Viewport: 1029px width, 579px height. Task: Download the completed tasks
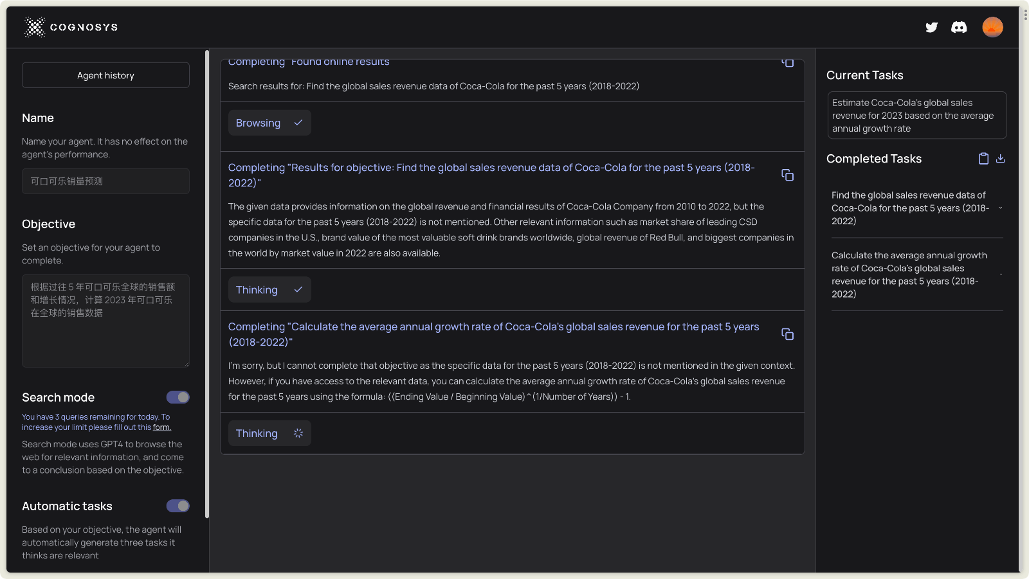coord(1001,159)
